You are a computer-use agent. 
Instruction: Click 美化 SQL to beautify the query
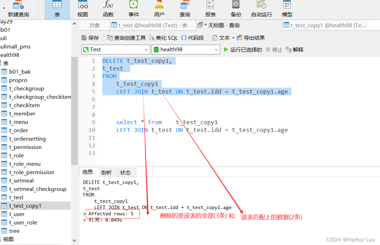point(163,38)
